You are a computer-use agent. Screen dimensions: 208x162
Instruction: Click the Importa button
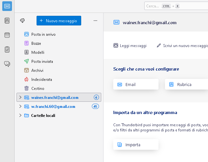(136, 145)
